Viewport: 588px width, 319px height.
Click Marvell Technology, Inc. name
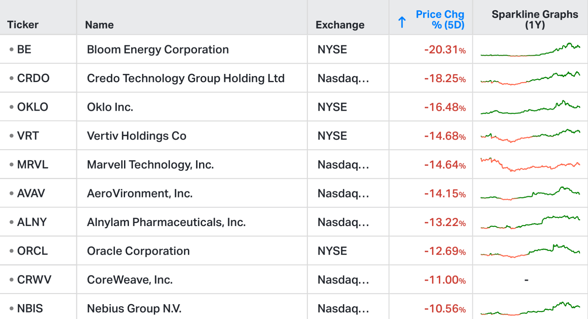tap(150, 165)
